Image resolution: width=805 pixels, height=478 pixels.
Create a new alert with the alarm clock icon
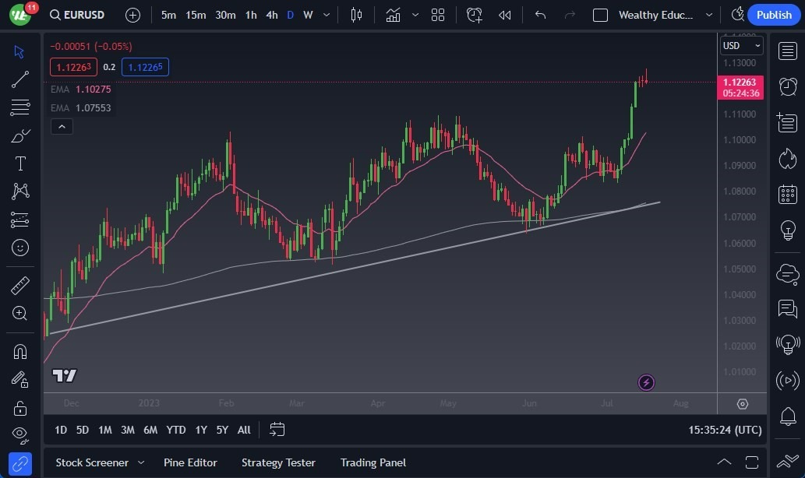tap(474, 14)
